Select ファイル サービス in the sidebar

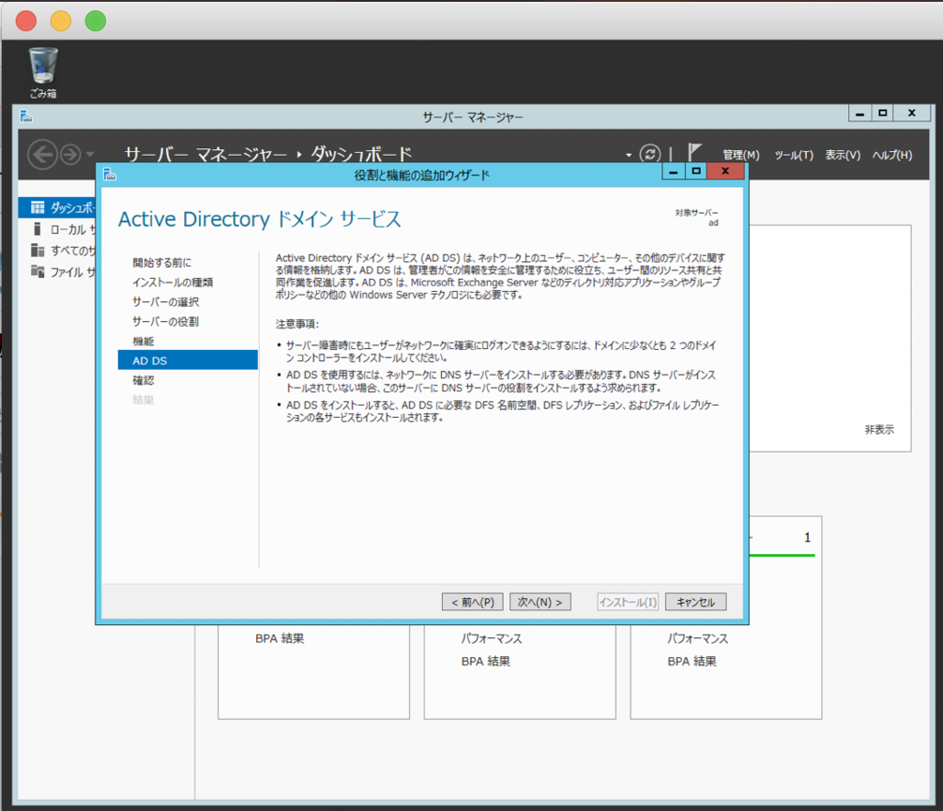[x=57, y=272]
